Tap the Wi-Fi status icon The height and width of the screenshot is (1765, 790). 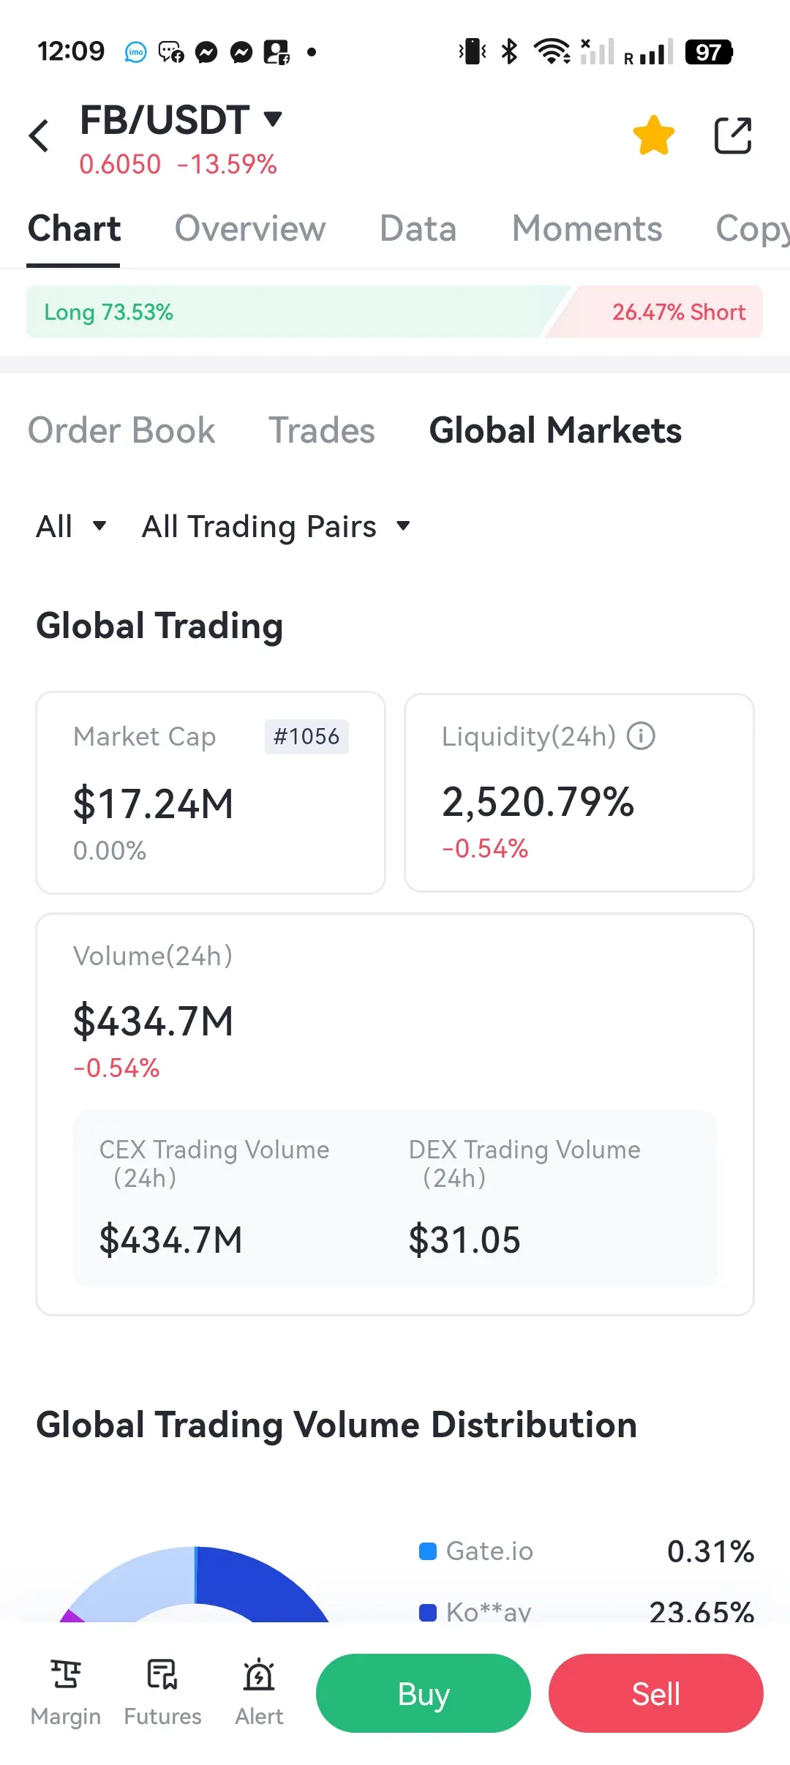[x=552, y=52]
